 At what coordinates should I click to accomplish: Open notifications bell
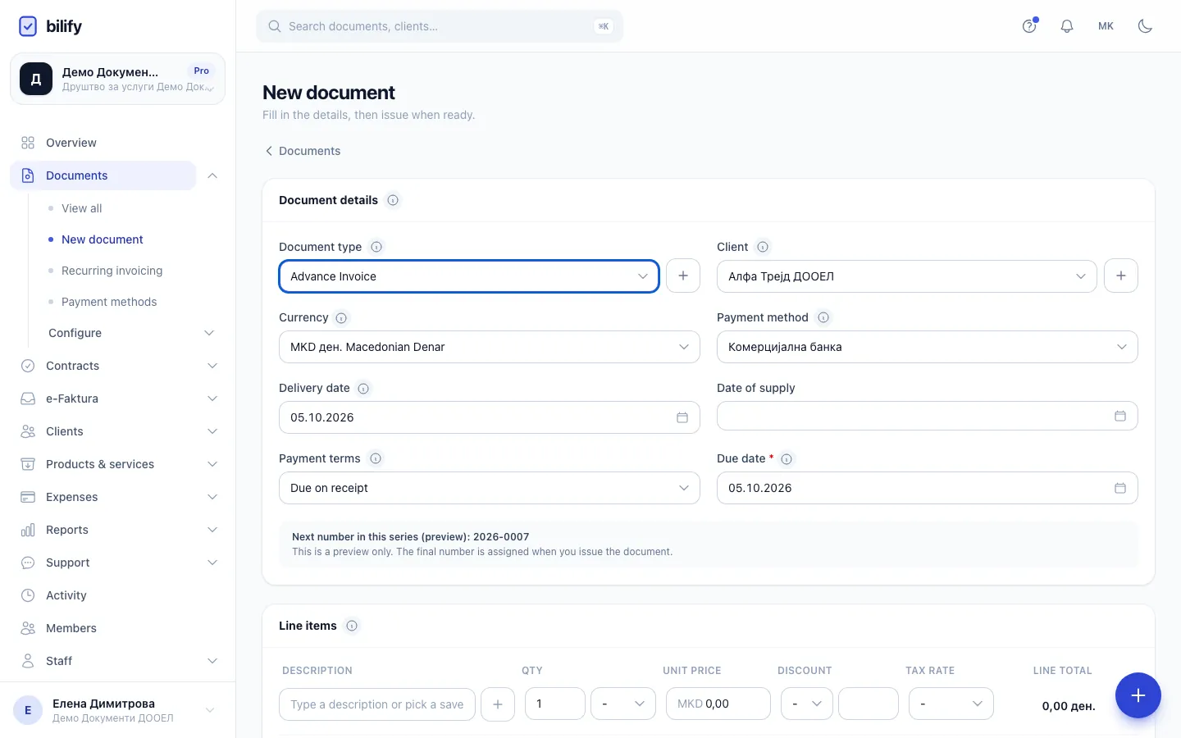pyautogui.click(x=1067, y=26)
